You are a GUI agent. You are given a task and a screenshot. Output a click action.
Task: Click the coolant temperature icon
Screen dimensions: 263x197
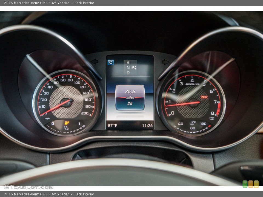pos(193,123)
